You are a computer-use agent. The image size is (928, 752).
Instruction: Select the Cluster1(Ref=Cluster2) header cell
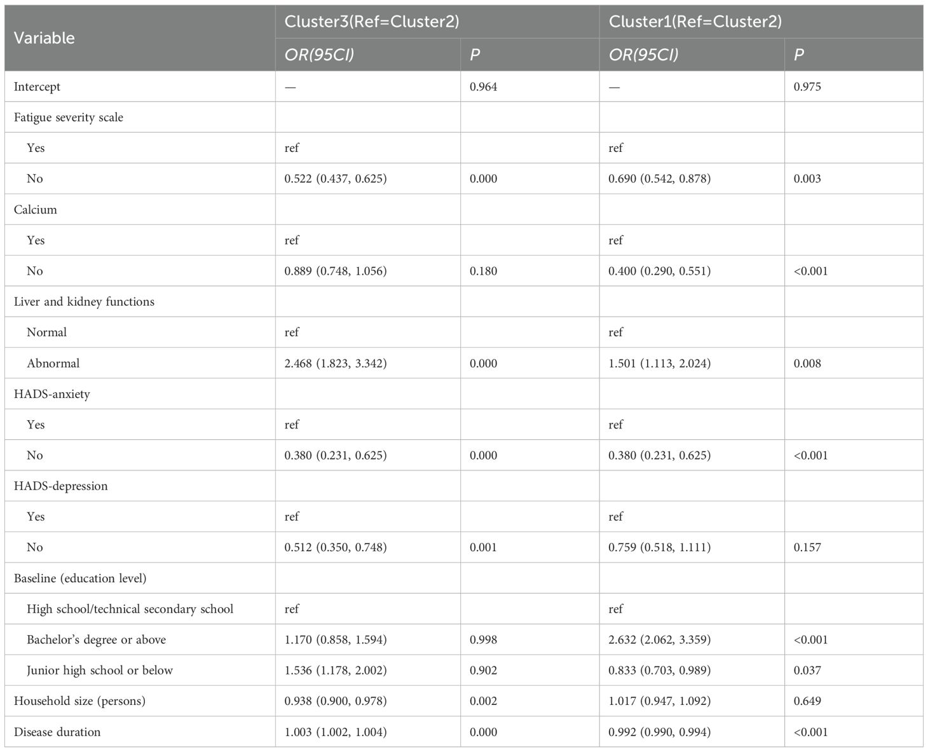[695, 22]
